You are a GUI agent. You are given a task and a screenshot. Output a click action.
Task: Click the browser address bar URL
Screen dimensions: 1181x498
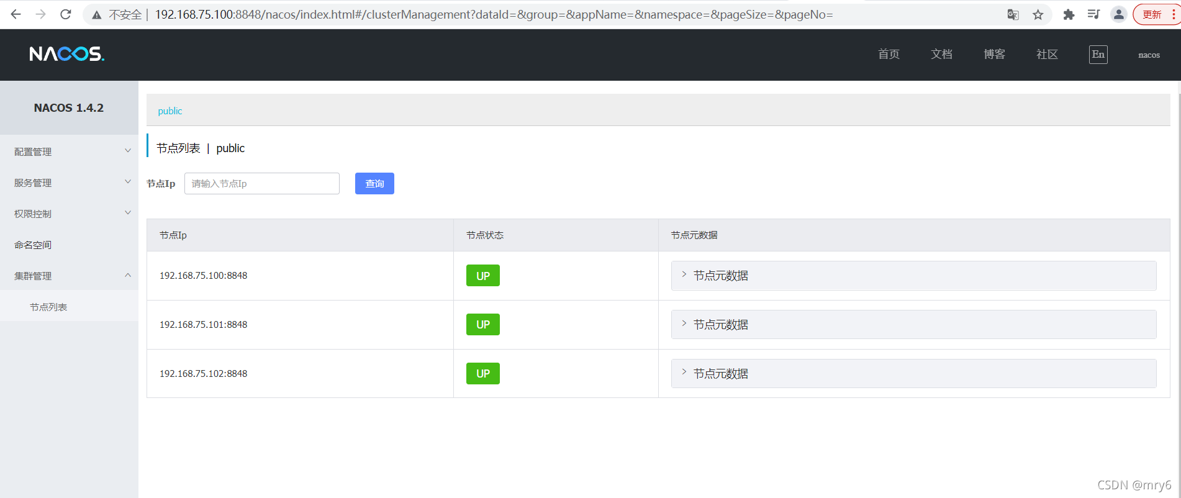[494, 14]
